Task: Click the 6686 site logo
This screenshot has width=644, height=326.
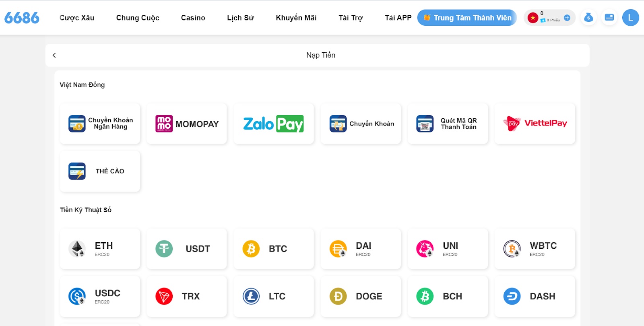Action: coord(22,18)
